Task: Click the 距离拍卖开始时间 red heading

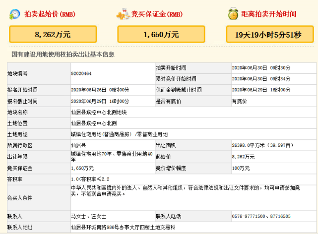Action: pos(269,14)
